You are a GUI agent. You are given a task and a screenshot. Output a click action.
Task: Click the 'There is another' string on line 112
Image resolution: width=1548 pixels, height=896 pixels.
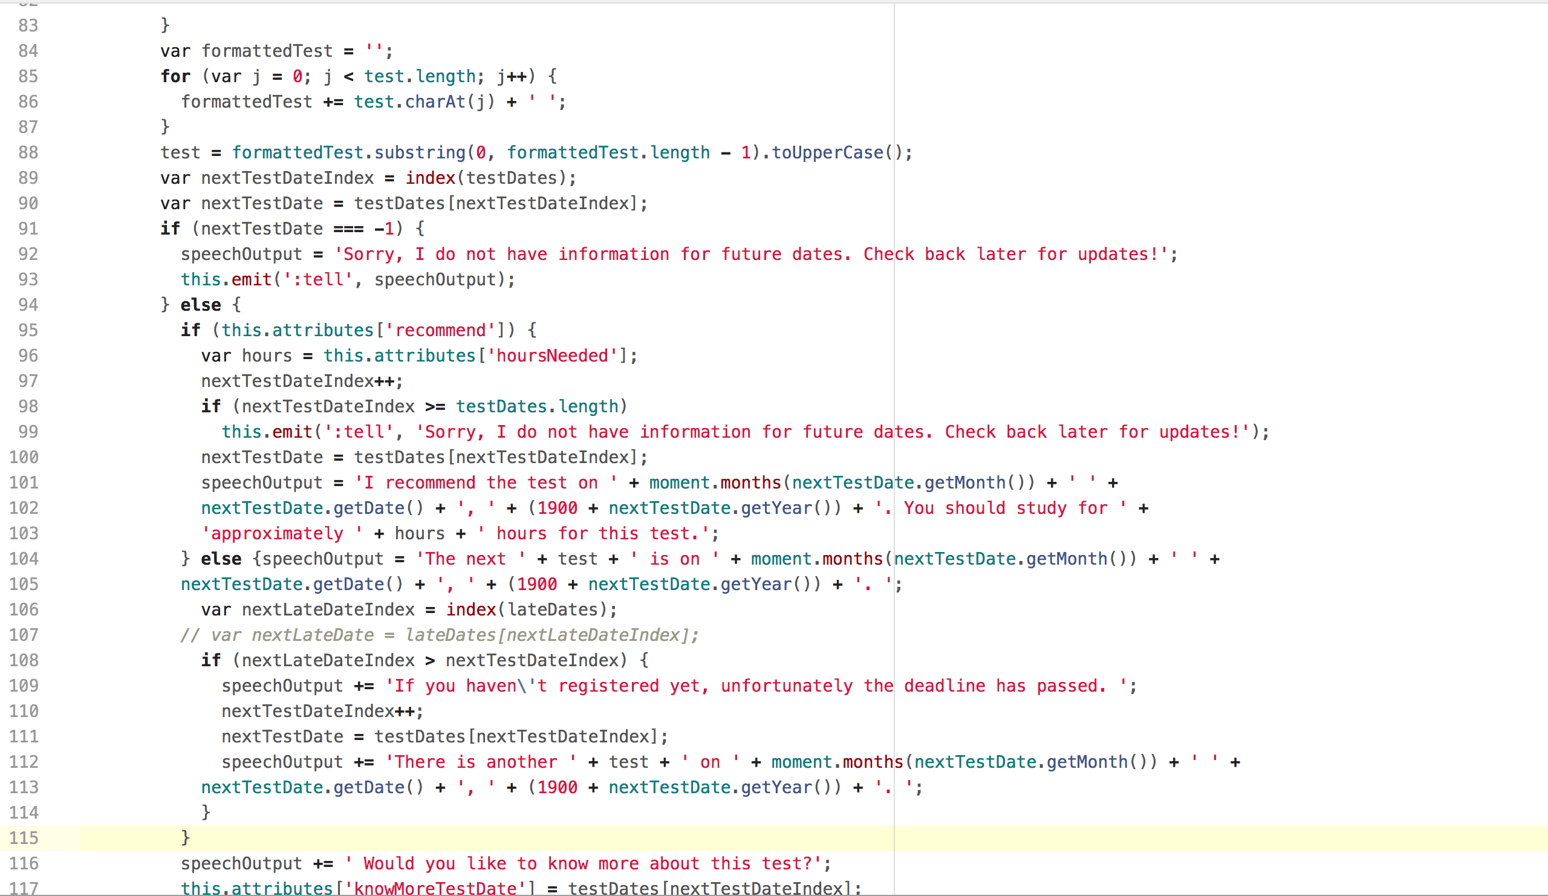coord(480,763)
